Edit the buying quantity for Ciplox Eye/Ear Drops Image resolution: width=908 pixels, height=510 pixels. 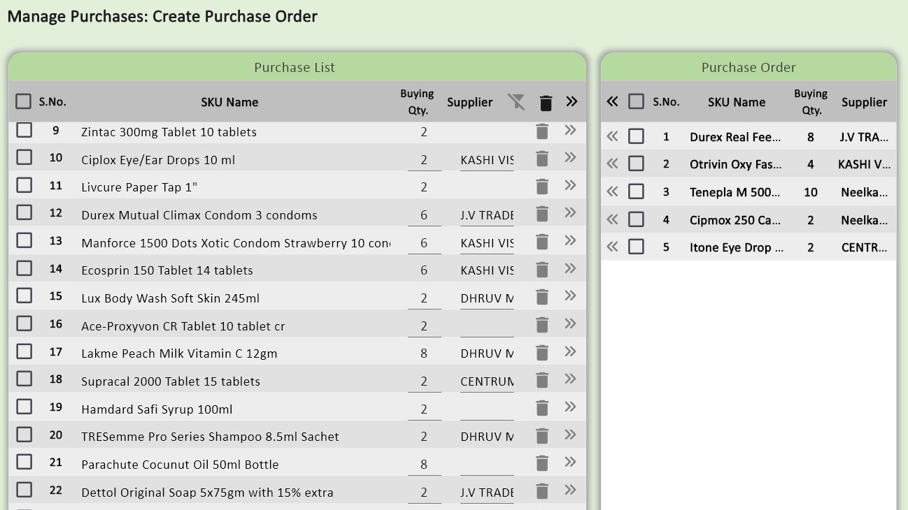pos(424,160)
